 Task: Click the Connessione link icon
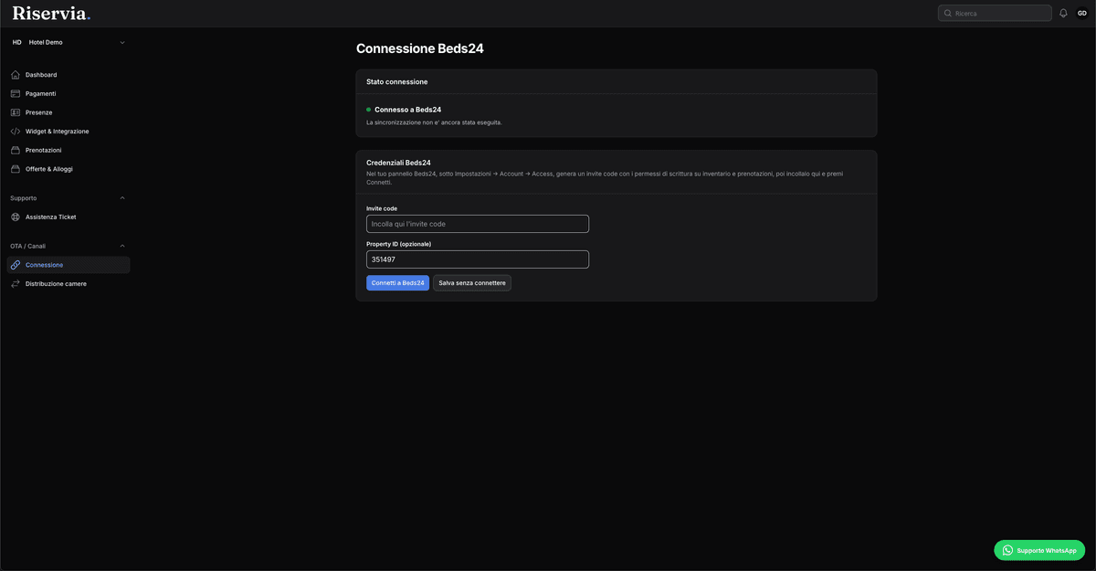coord(16,265)
